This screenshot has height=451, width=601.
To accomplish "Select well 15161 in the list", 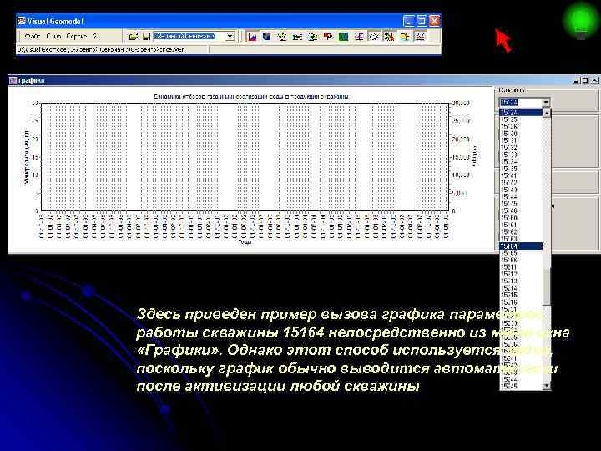I will coord(521,225).
